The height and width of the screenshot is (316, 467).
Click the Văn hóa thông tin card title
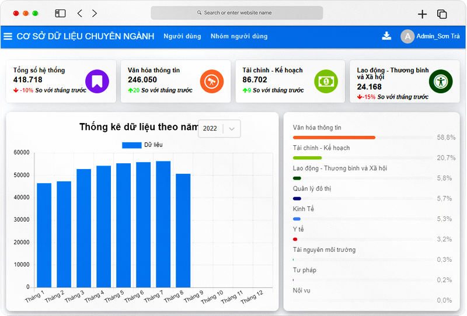pos(154,70)
